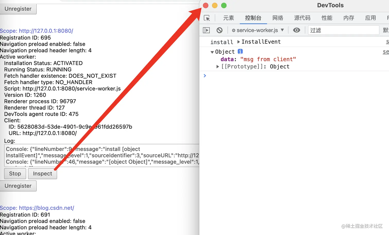Click the Script service-worker.js URL line

click(62, 89)
